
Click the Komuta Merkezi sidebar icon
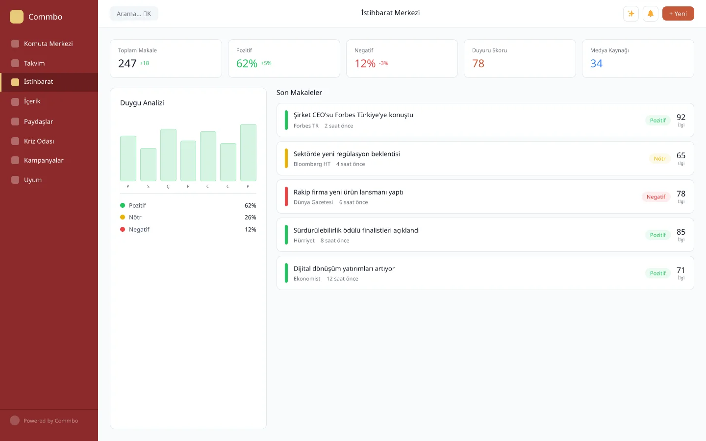click(15, 44)
